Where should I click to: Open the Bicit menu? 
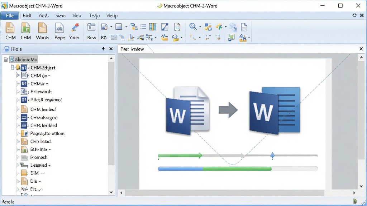click(x=27, y=16)
